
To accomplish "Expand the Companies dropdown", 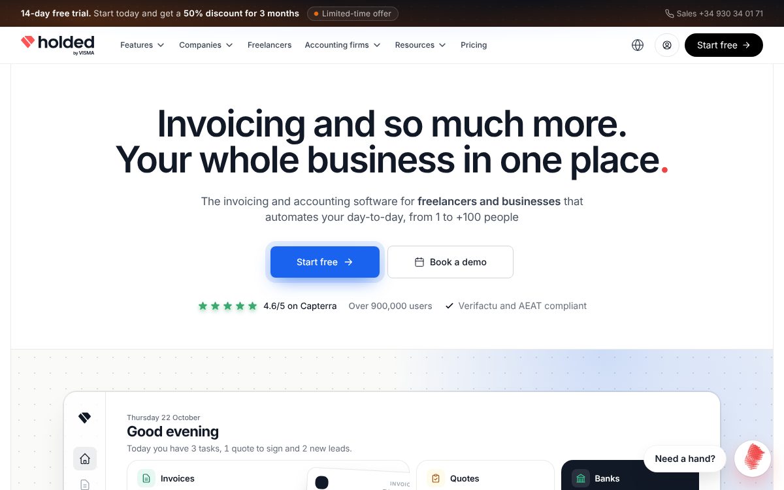I will (x=206, y=45).
